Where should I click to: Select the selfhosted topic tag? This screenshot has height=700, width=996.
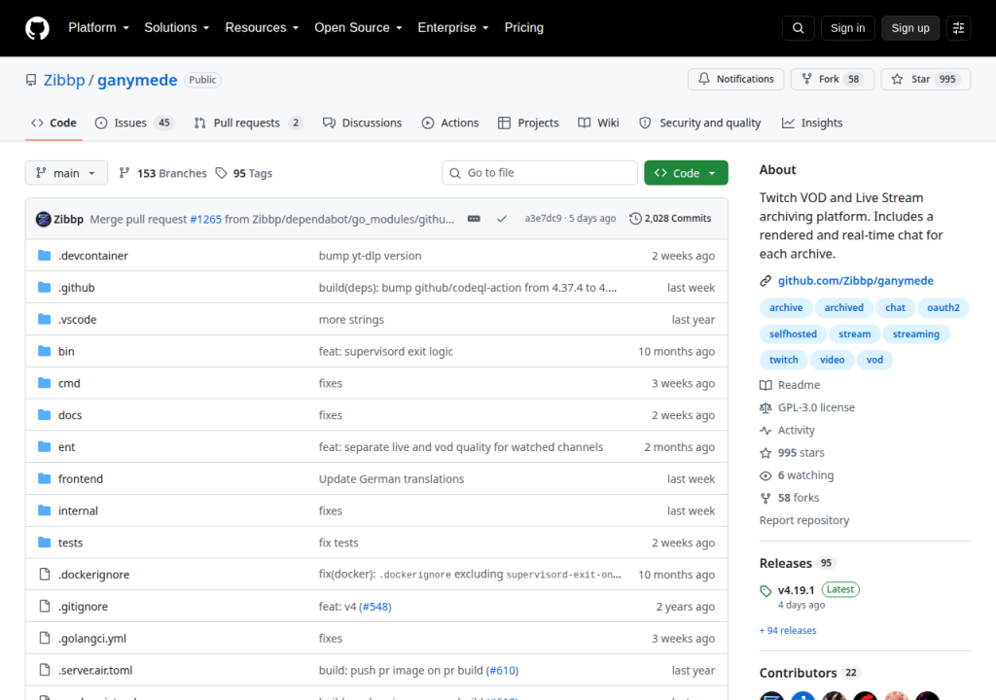(x=793, y=334)
